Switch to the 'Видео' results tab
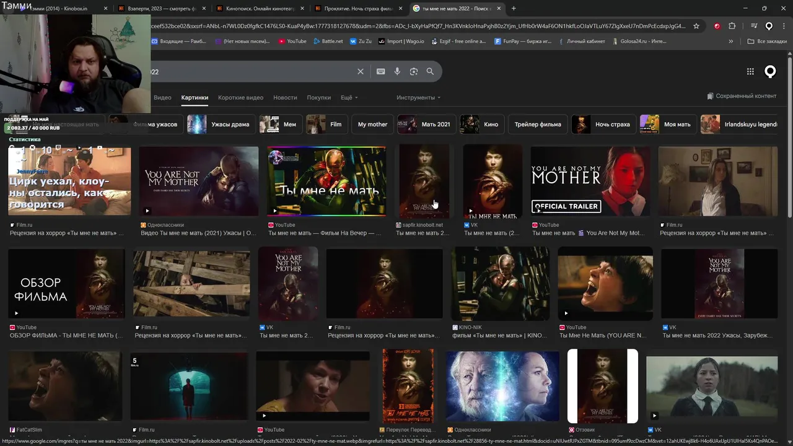The image size is (793, 446). pyautogui.click(x=162, y=97)
